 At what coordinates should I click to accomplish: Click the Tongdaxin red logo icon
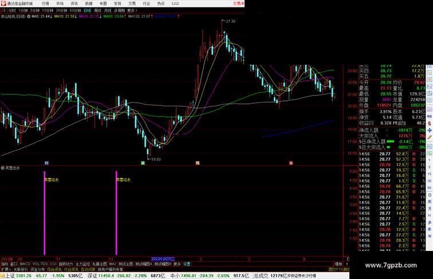pos(3,3)
